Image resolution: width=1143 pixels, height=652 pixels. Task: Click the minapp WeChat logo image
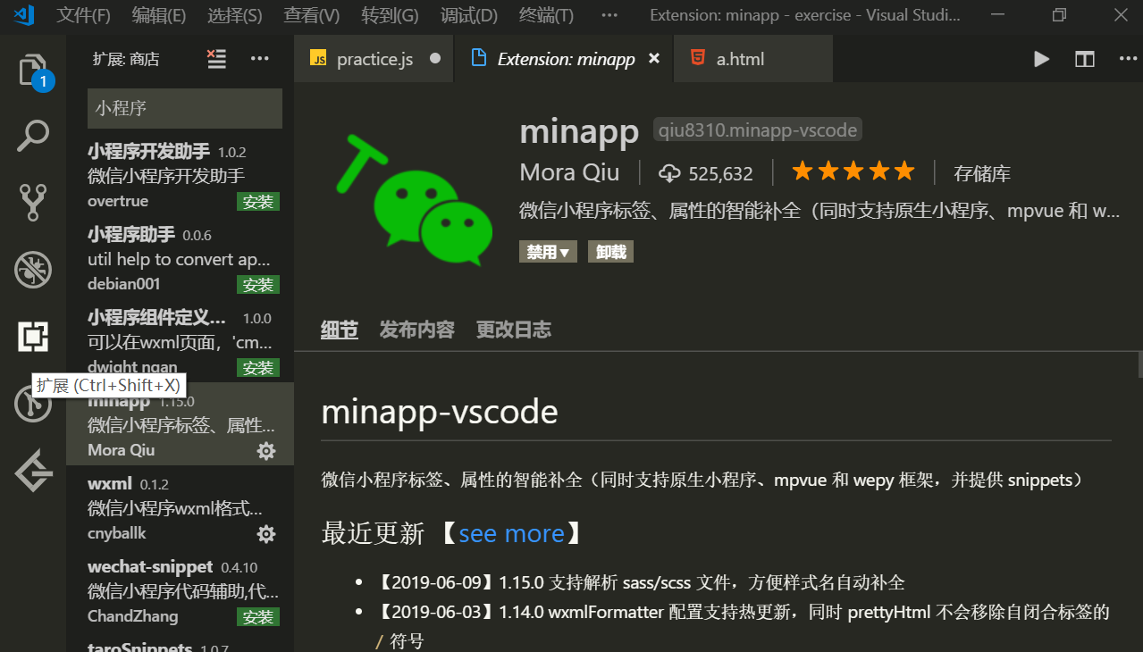(x=415, y=200)
